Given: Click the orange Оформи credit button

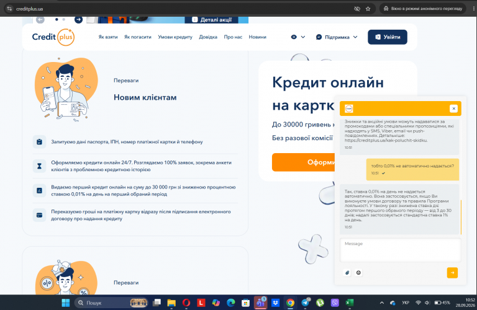Looking at the screenshot, I should tap(303, 162).
